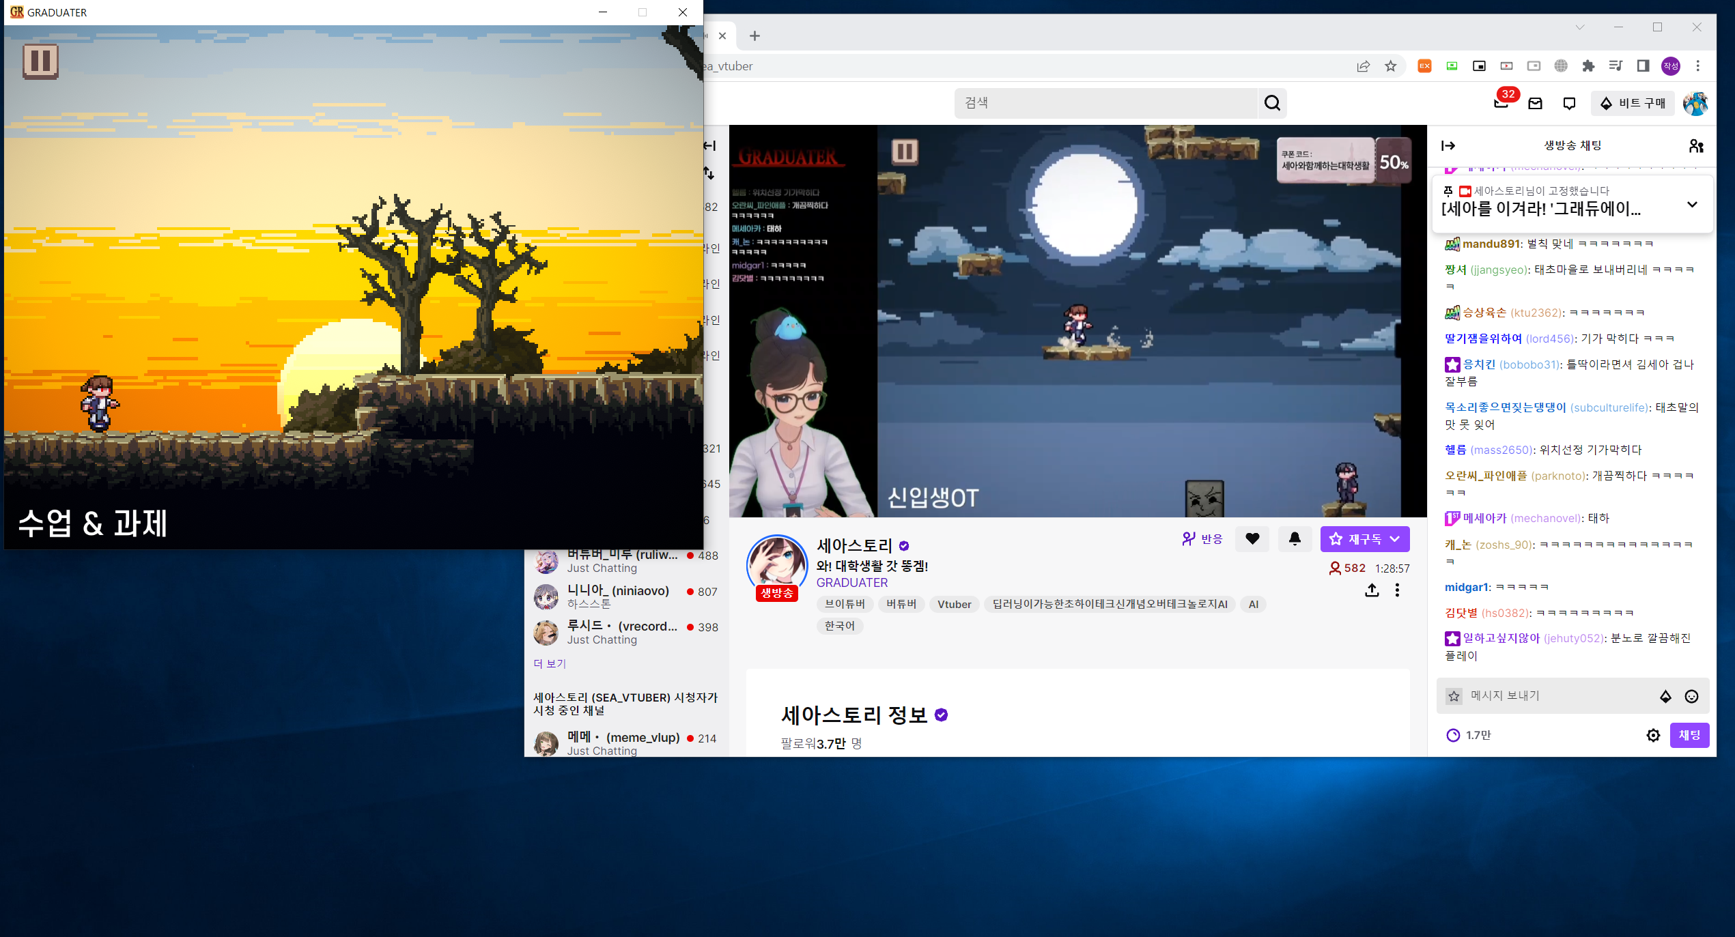Open a new browser tab
The width and height of the screenshot is (1735, 937).
coord(754,36)
